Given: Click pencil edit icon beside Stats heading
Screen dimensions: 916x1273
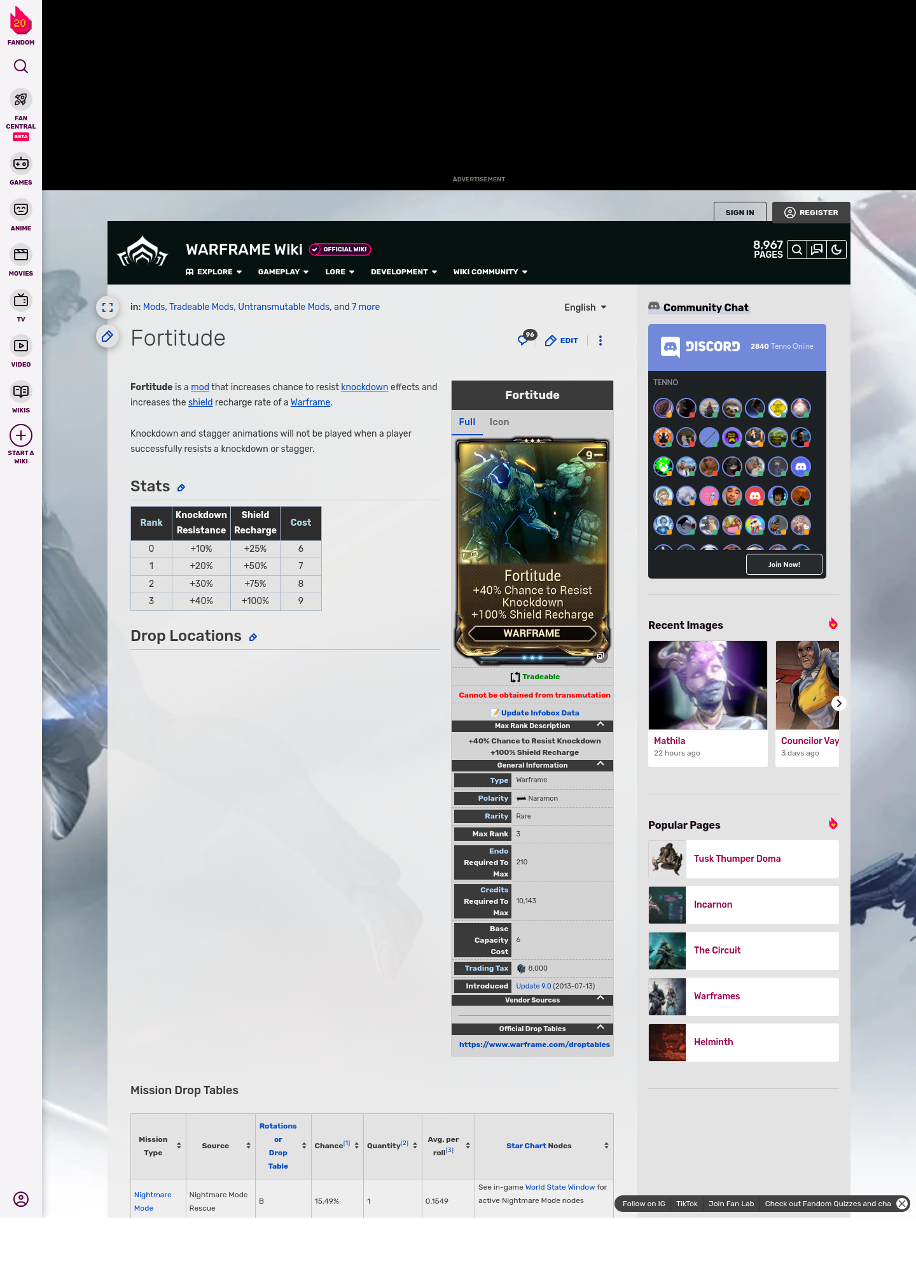Looking at the screenshot, I should click(181, 488).
